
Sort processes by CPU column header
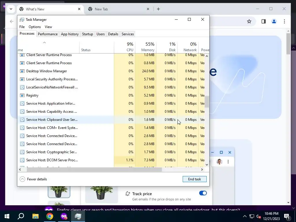[x=125, y=47]
